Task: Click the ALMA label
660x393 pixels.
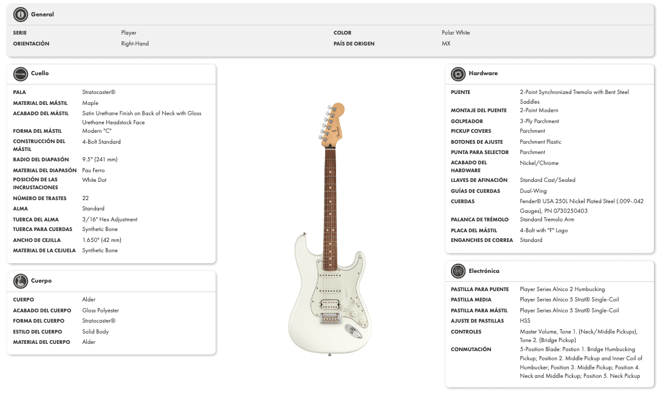Action: click(x=20, y=209)
